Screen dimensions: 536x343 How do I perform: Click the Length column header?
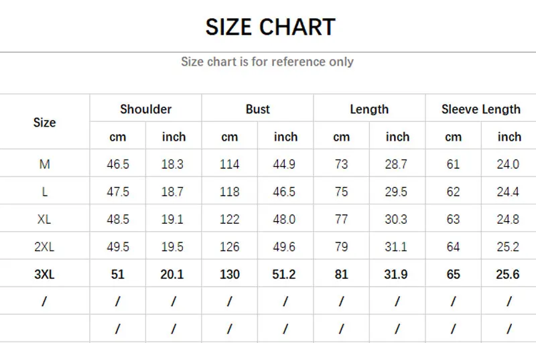click(x=369, y=109)
